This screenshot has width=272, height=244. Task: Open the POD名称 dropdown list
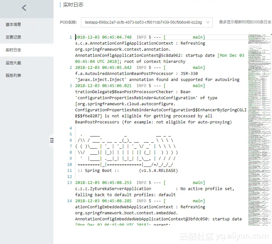147,22
